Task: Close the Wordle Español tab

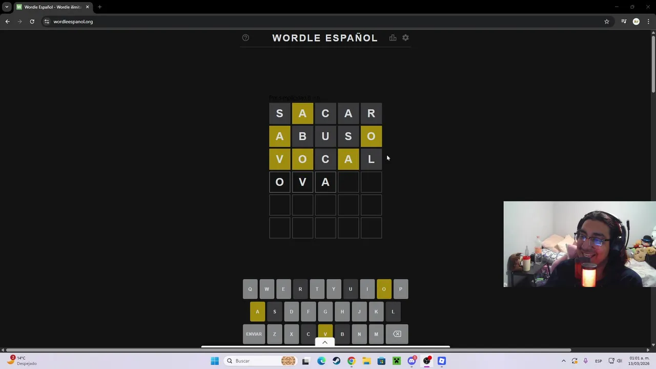Action: [87, 7]
